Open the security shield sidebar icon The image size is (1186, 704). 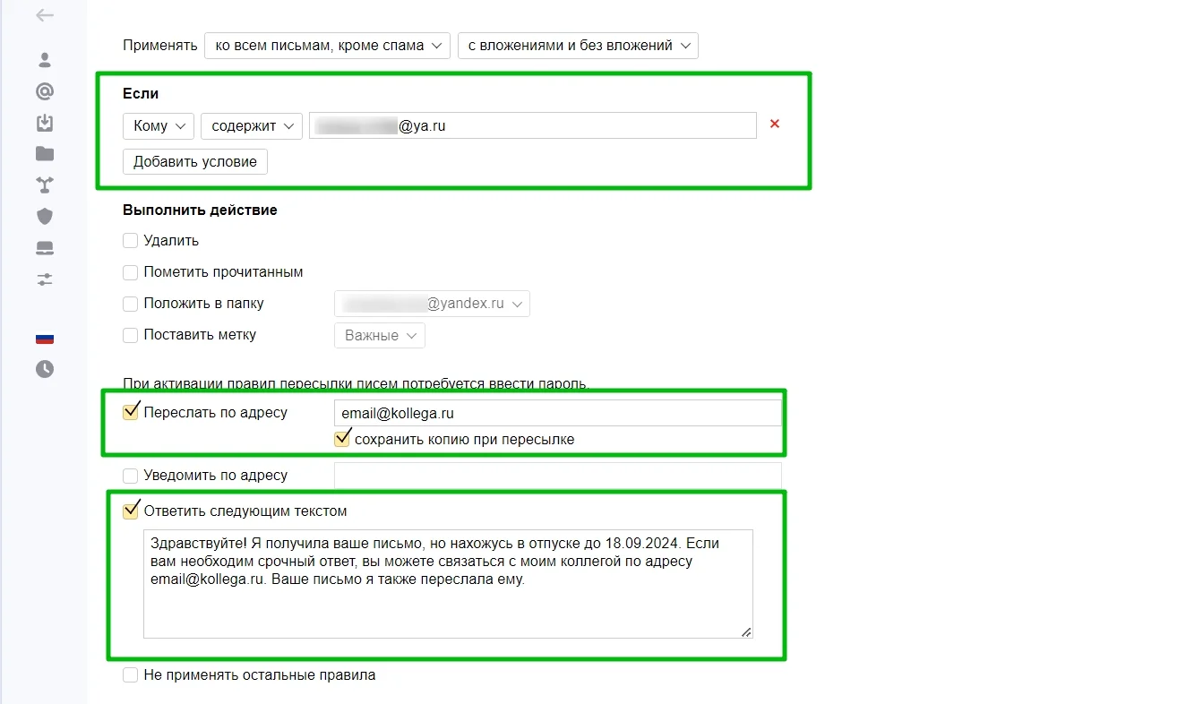[x=45, y=216]
